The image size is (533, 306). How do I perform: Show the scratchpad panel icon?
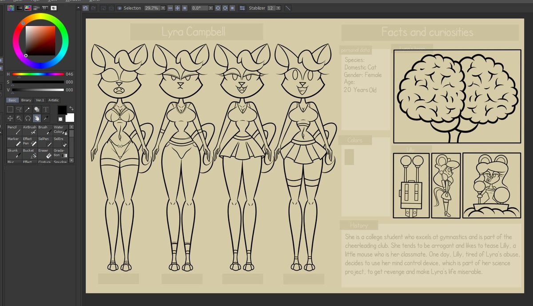click(54, 8)
